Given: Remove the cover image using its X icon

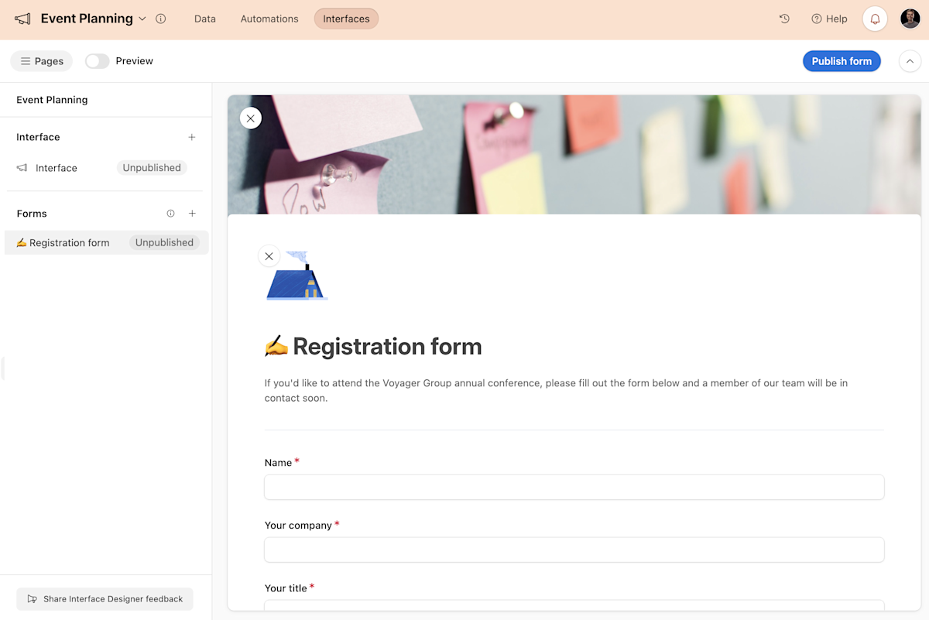Looking at the screenshot, I should 250,118.
